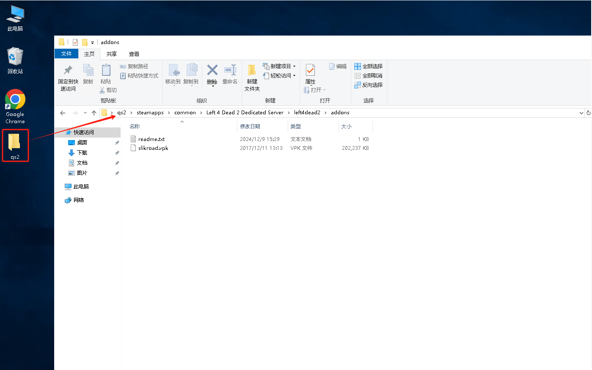Screen dimensions: 592x370
Task: Click the properties quick-access icon in the title bar
Action: pos(75,42)
